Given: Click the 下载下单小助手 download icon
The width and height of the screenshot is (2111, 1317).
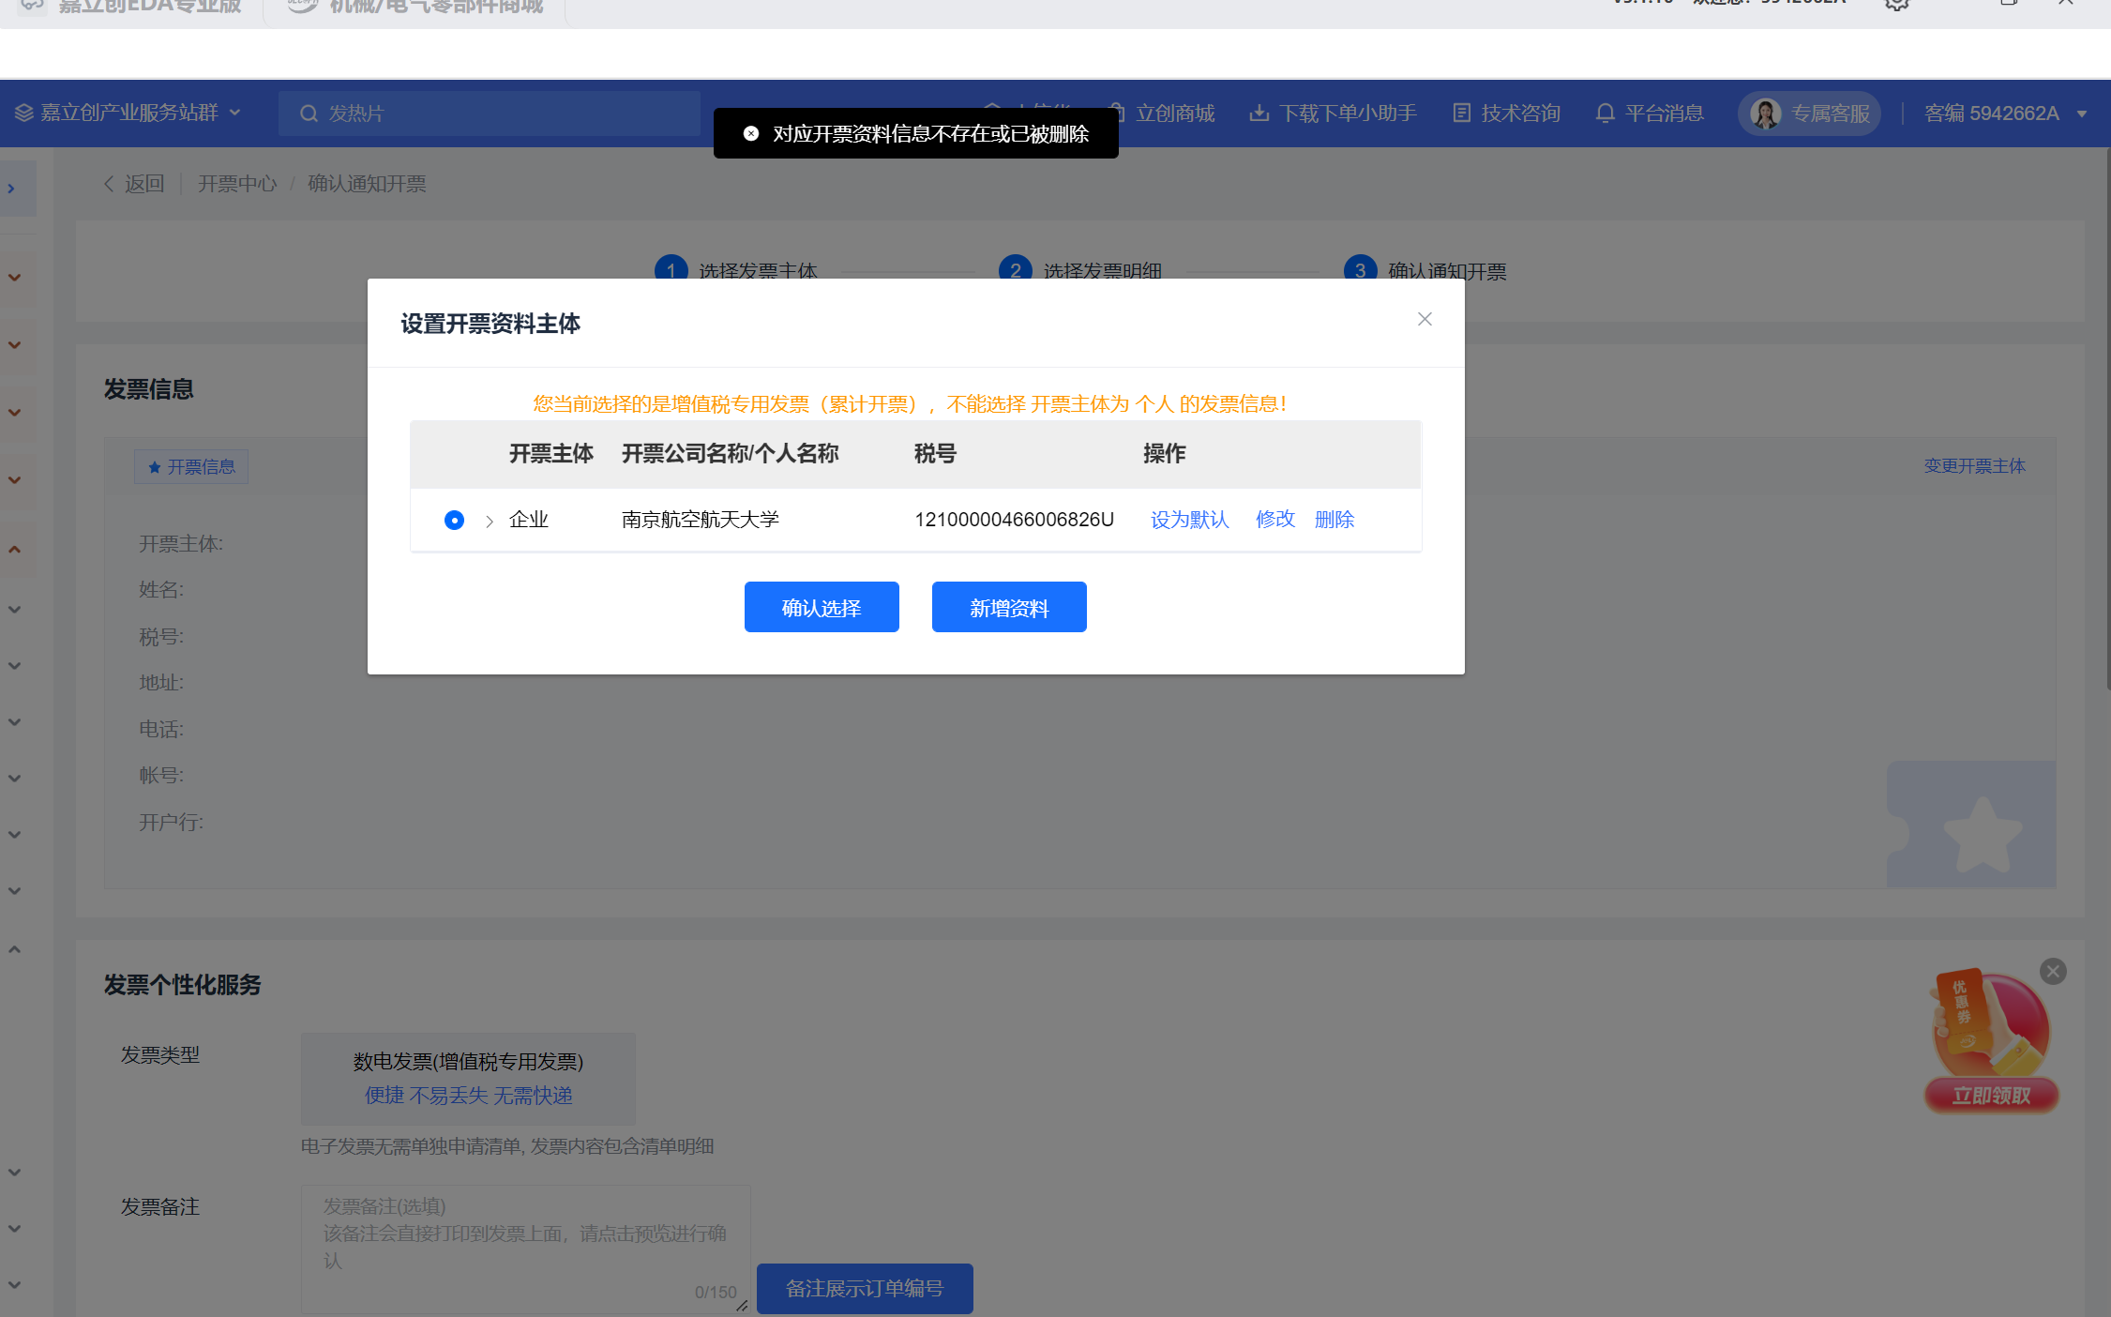Looking at the screenshot, I should (1259, 113).
